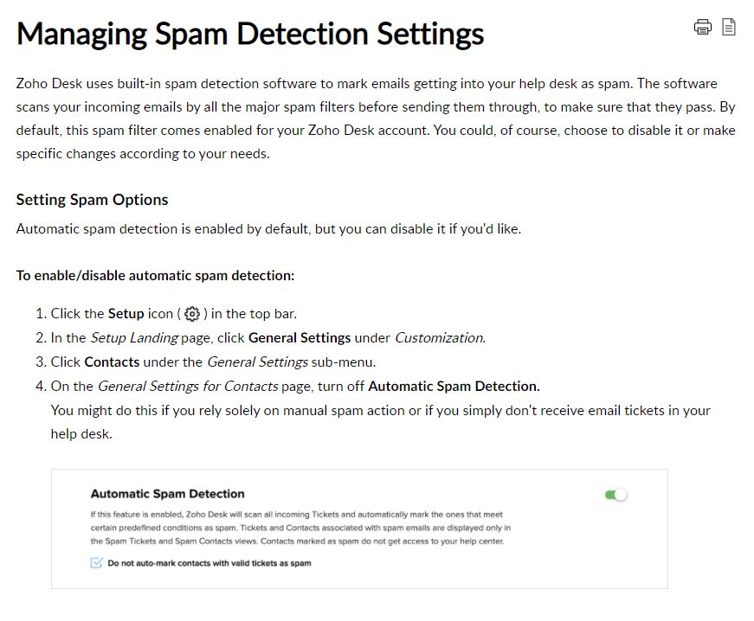This screenshot has width=754, height=621.
Task: Click the intro paragraph about Zoho Desk
Action: click(x=376, y=118)
